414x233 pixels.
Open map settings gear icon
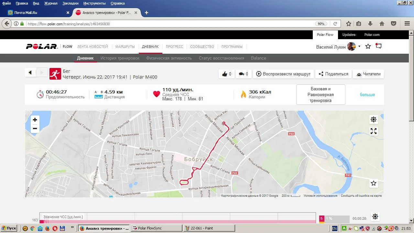[374, 119]
